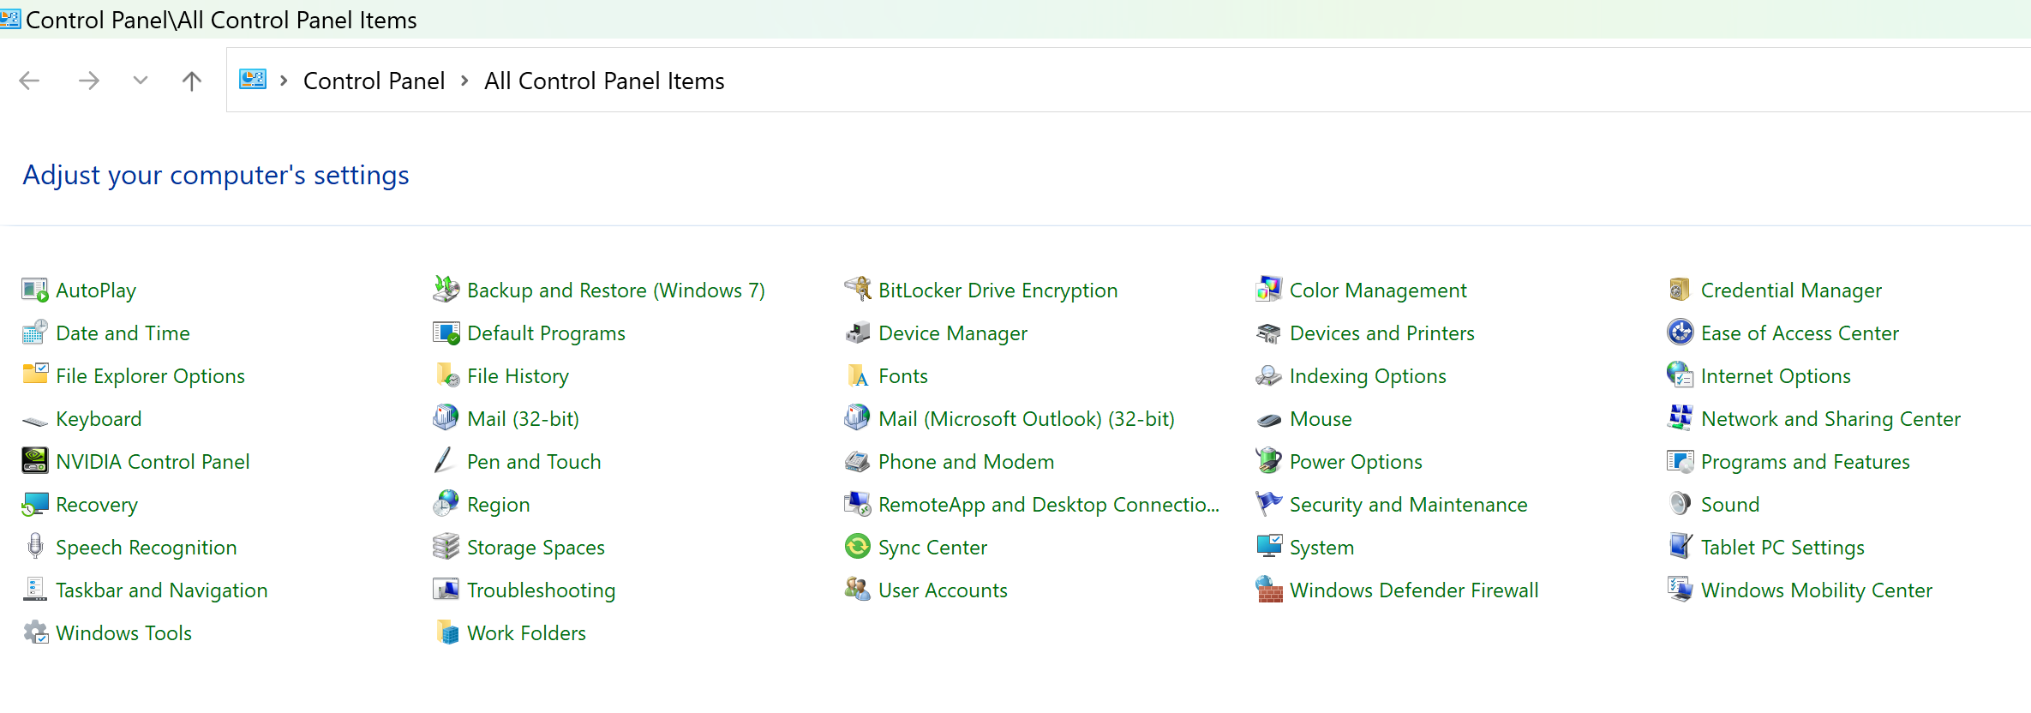Viewport: 2031px width, 713px height.
Task: Open Mail (Microsoft Outlook) (32-bit) link
Action: [x=1026, y=419]
